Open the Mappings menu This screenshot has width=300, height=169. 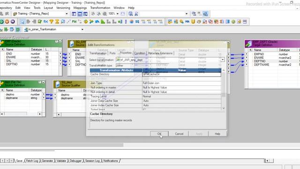(80, 8)
